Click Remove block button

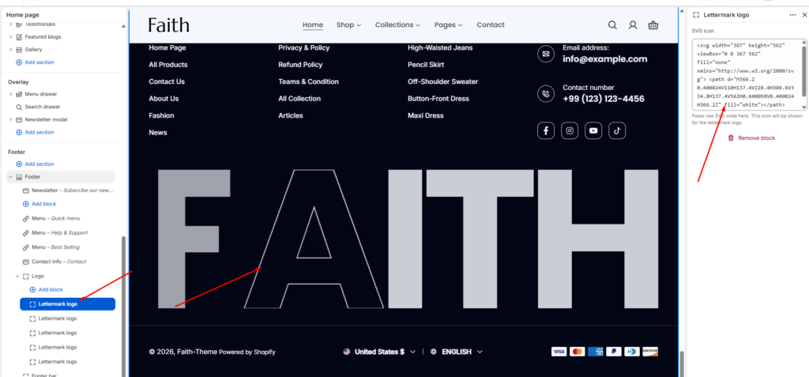(x=751, y=138)
